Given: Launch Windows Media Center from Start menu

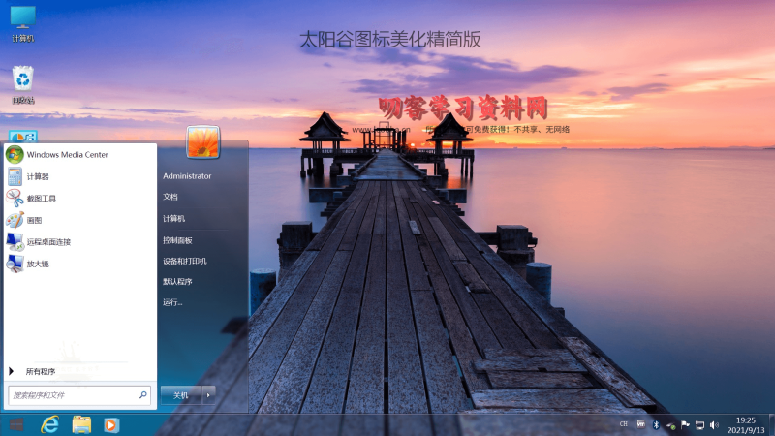Looking at the screenshot, I should (80, 155).
